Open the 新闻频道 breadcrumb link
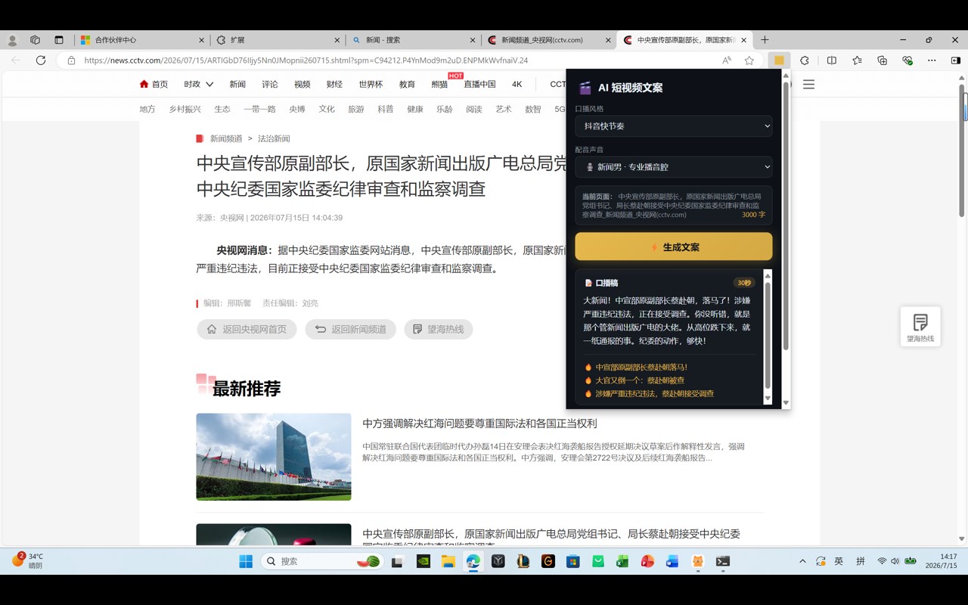Viewport: 968px width, 605px height. click(x=226, y=138)
